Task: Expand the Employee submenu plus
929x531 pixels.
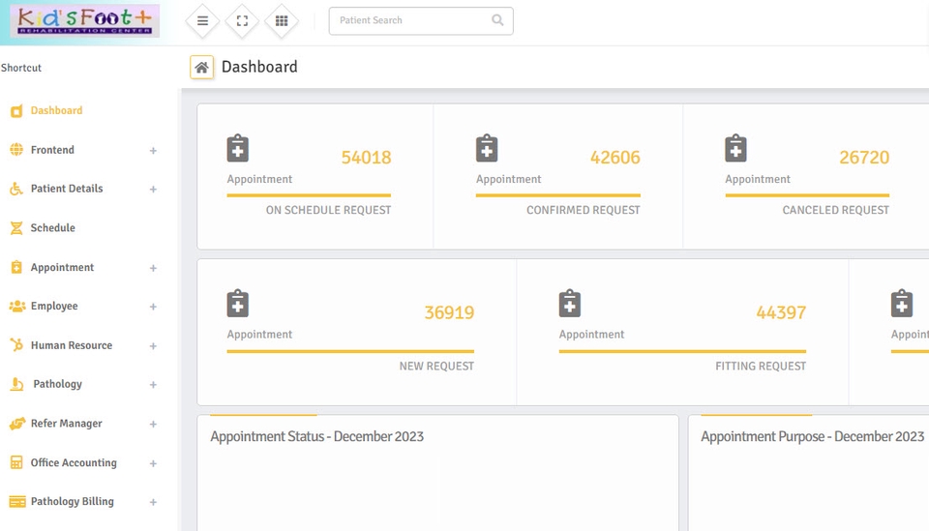Action: tap(153, 307)
